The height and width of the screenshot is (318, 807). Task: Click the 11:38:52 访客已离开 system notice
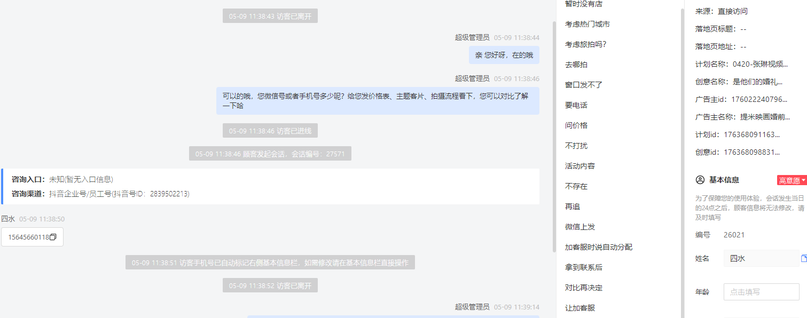coord(270,285)
